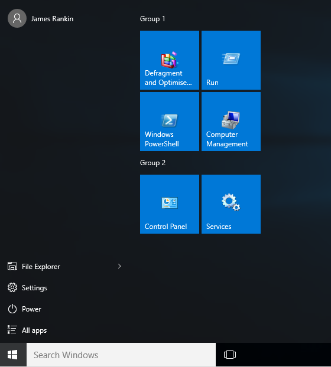This screenshot has width=331, height=367.
Task: Launch the Run tile
Action: (231, 60)
